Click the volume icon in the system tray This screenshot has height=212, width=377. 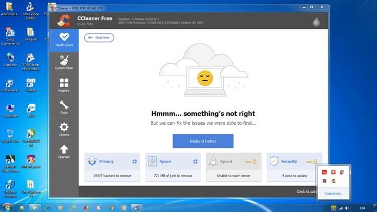click(x=347, y=208)
